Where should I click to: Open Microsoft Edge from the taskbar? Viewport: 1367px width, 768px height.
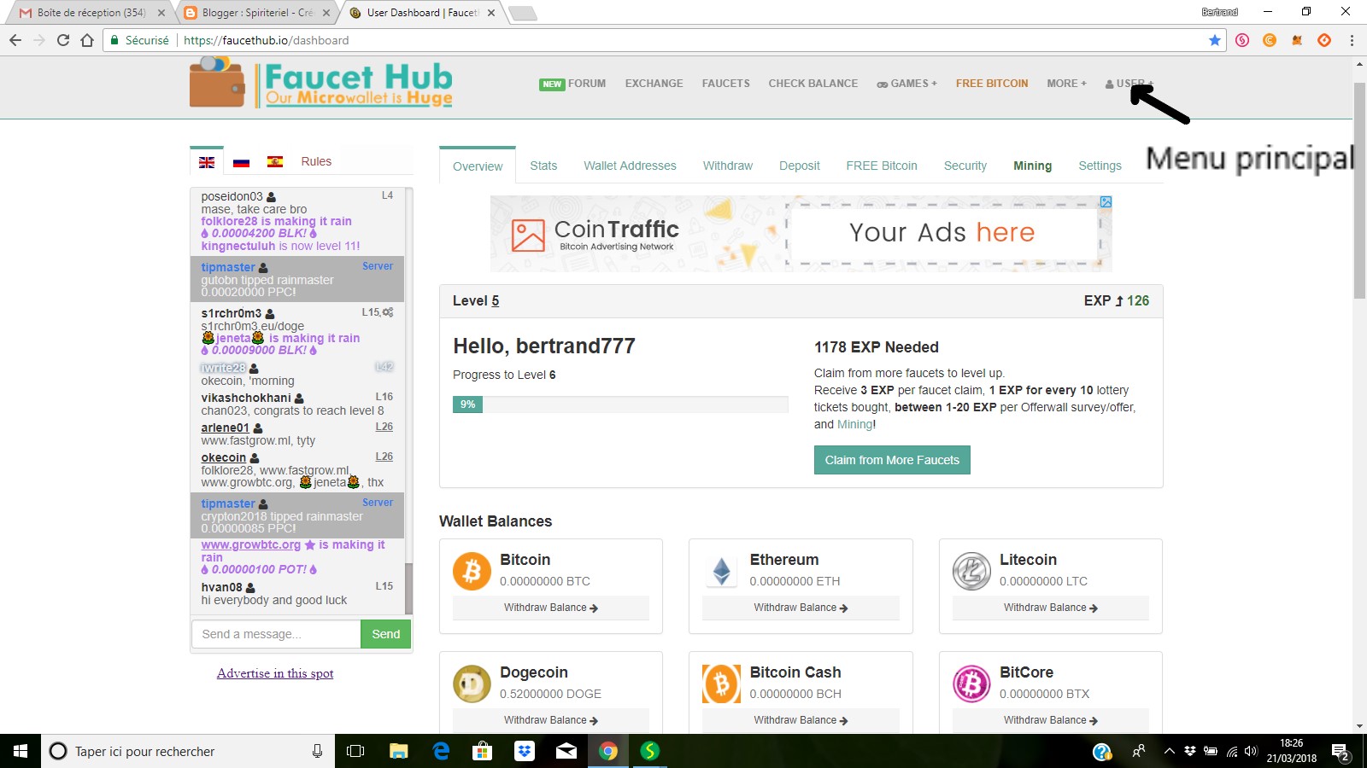click(x=441, y=751)
